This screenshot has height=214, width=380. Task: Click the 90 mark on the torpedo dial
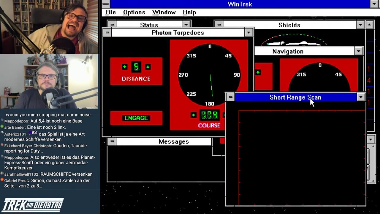tap(237, 75)
